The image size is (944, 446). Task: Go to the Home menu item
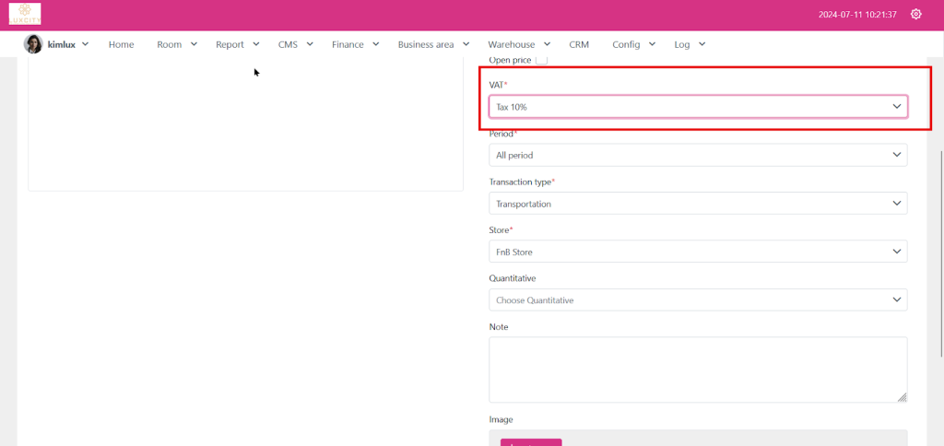click(x=121, y=44)
